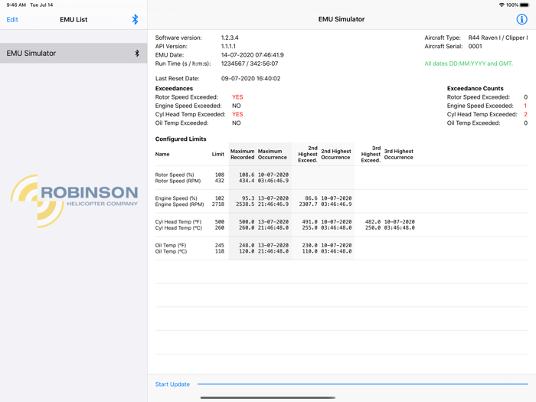Viewport: 536px width, 402px height.
Task: Click the red YES for Cyl Head Temp Exceeded
Action: pos(237,114)
